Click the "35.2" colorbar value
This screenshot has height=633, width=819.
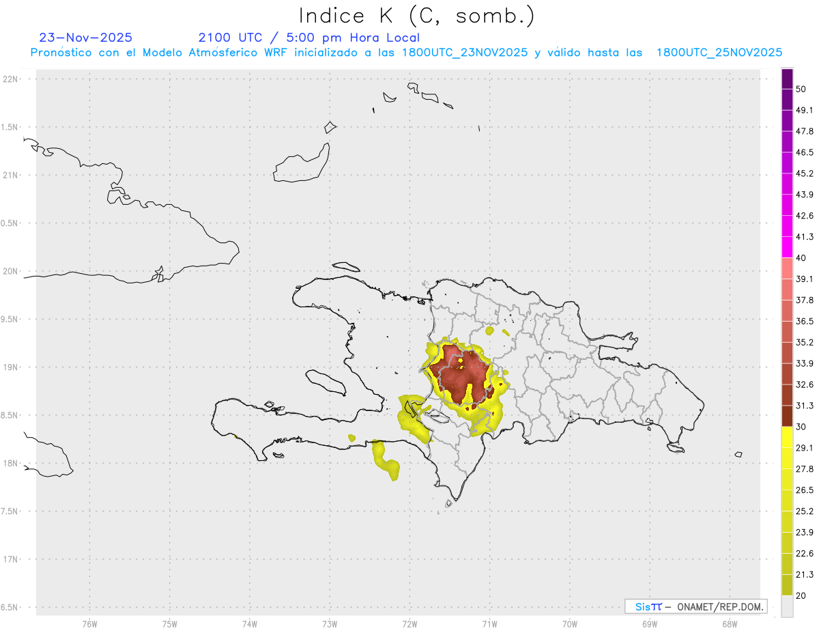pyautogui.click(x=805, y=342)
